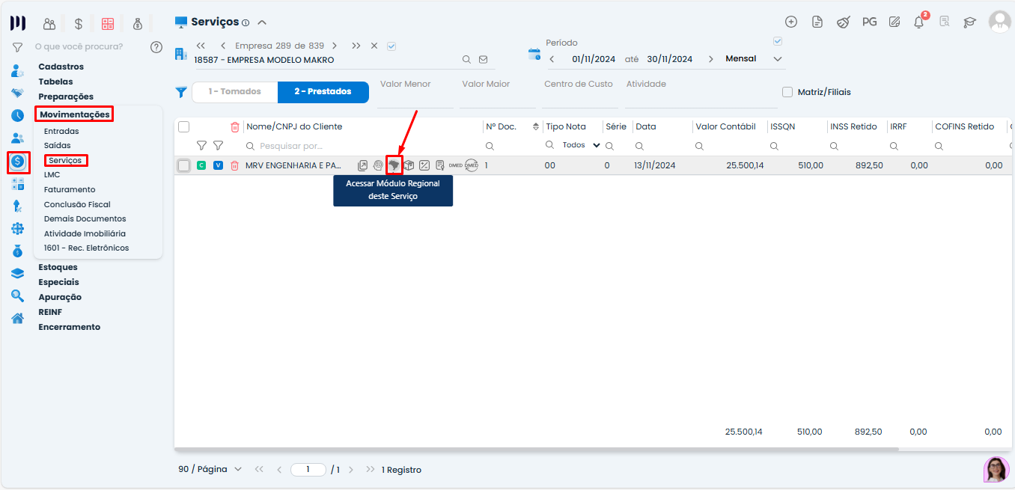
Task: Open the calendar period icon
Action: tap(534, 54)
